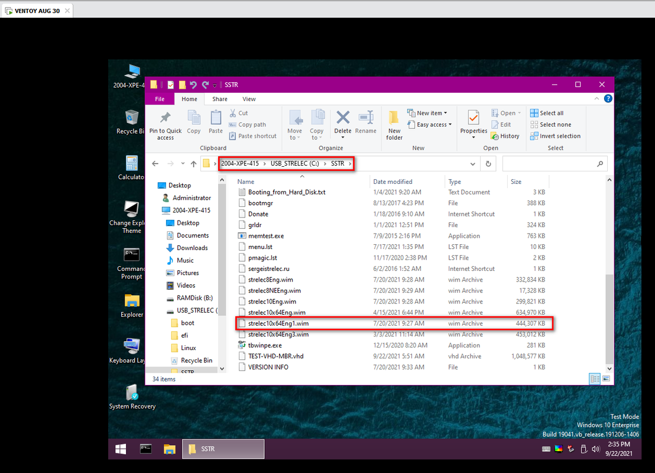This screenshot has width=655, height=473.
Task: Select Calculator desktop icon
Action: coord(131,168)
